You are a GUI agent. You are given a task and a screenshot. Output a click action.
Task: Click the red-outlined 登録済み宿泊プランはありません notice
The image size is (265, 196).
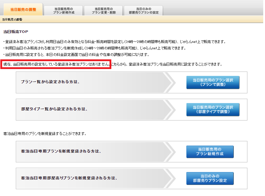56,65
